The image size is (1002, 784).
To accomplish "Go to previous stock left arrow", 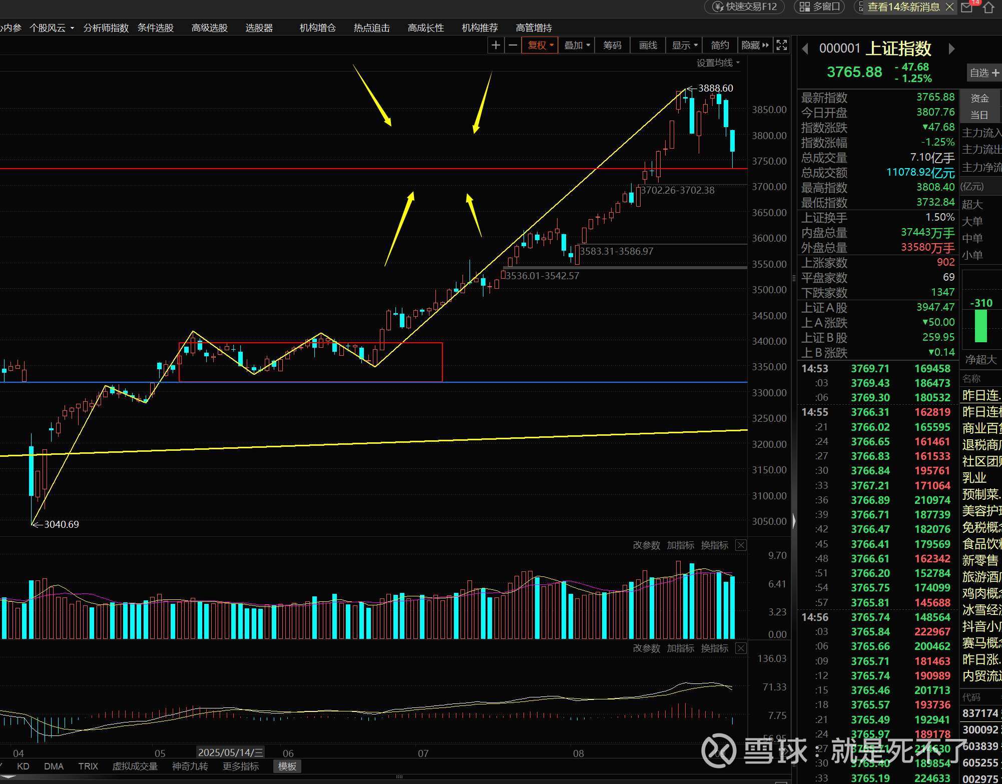I will coord(805,49).
